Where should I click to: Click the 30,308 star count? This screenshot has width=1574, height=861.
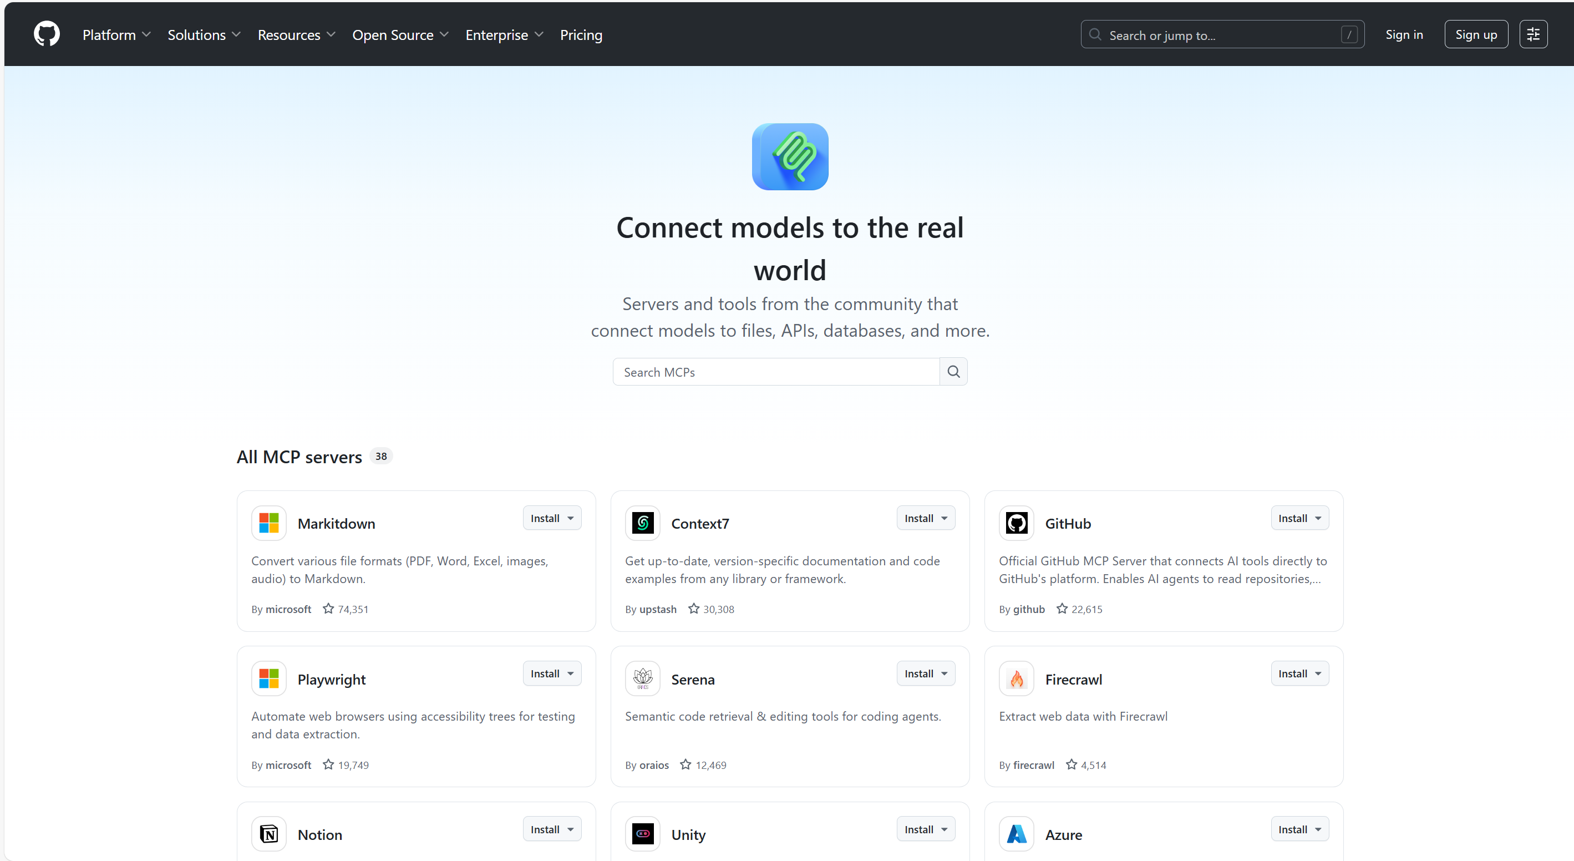(x=718, y=609)
